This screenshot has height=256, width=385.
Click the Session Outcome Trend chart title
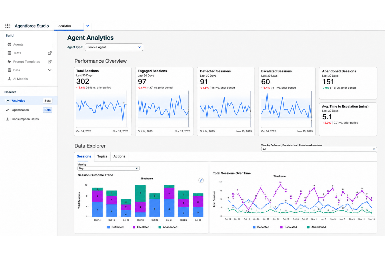(95, 175)
